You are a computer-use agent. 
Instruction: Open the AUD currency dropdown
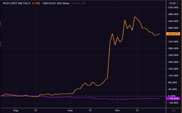coord(174,3)
